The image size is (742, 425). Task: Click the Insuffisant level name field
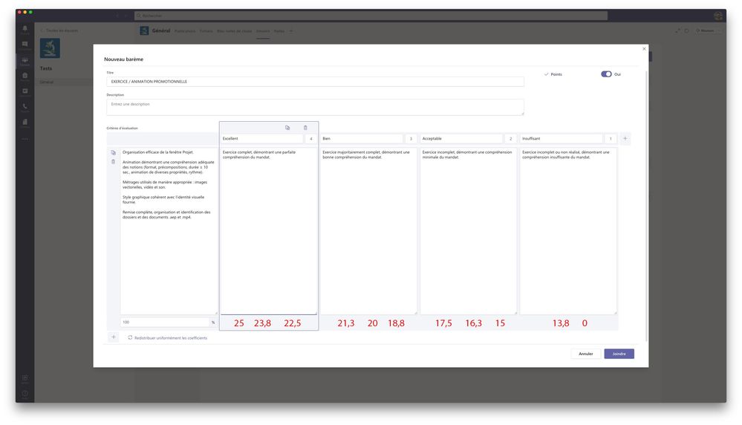pyautogui.click(x=562, y=139)
